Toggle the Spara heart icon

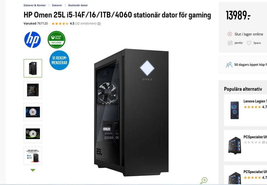[x=249, y=43]
